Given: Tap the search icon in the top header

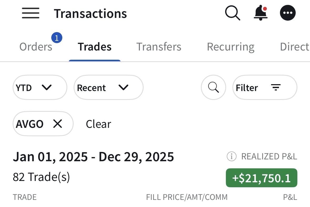Looking at the screenshot, I should [232, 13].
